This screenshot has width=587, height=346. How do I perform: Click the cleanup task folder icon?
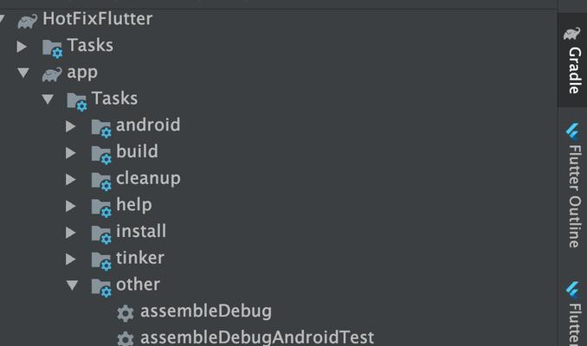(101, 181)
